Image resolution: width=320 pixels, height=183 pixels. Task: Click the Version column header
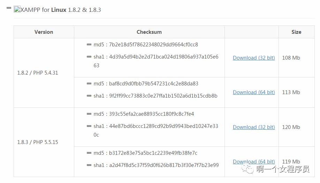tap(44, 32)
